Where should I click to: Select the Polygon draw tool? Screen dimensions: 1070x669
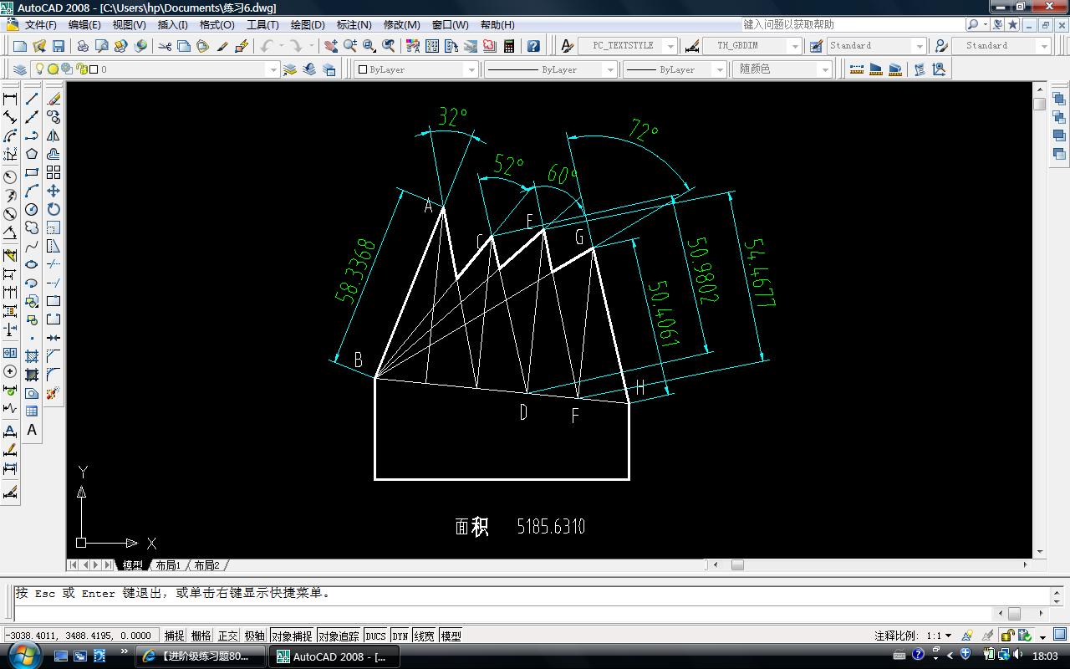32,154
